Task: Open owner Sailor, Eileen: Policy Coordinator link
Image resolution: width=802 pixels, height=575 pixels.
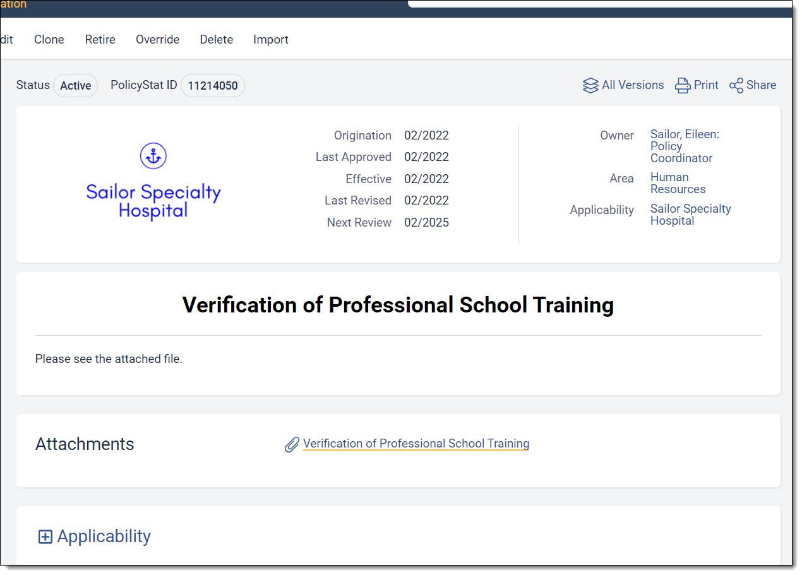Action: point(685,146)
